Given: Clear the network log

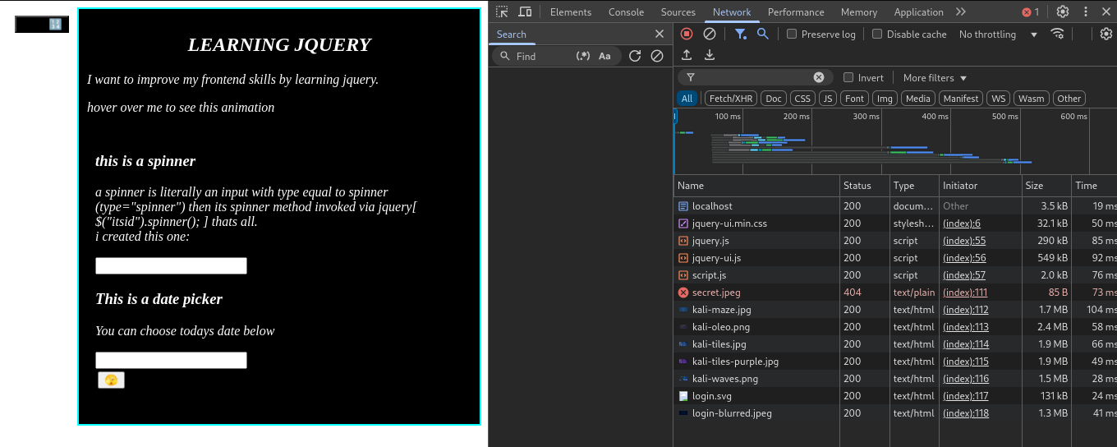Looking at the screenshot, I should coord(710,34).
